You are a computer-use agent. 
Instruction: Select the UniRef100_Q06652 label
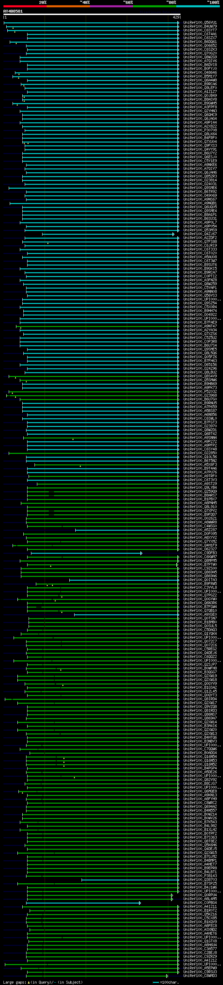coord(200,45)
